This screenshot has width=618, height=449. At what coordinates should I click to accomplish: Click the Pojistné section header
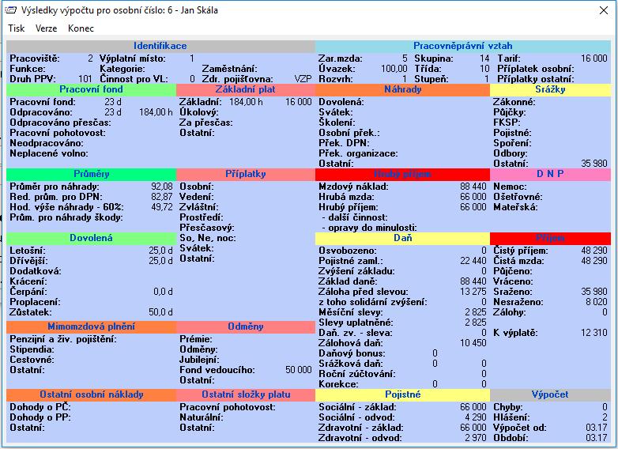click(x=402, y=394)
